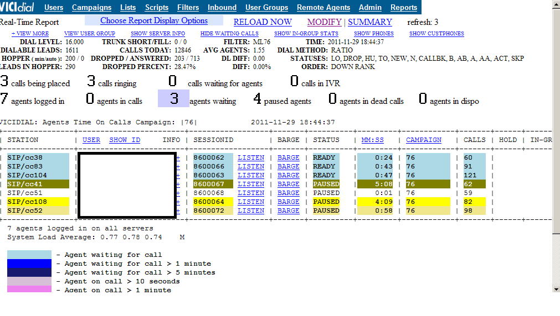The image size is (560, 316).
Task: Click station SIP/cc38 cell
Action: point(38,157)
